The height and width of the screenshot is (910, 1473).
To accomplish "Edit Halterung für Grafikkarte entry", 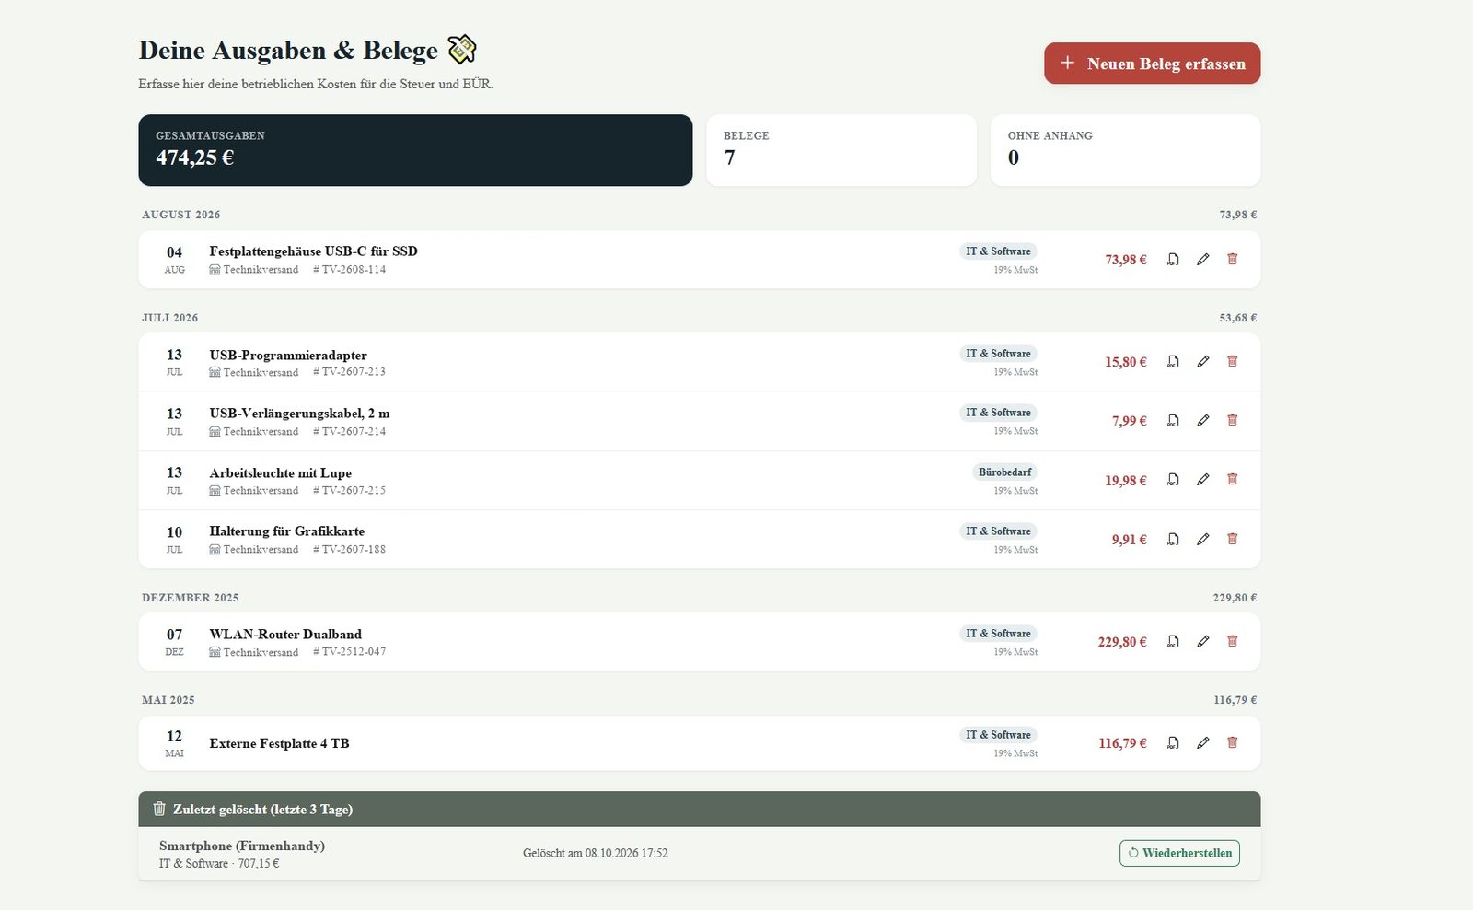I will click(x=1202, y=540).
